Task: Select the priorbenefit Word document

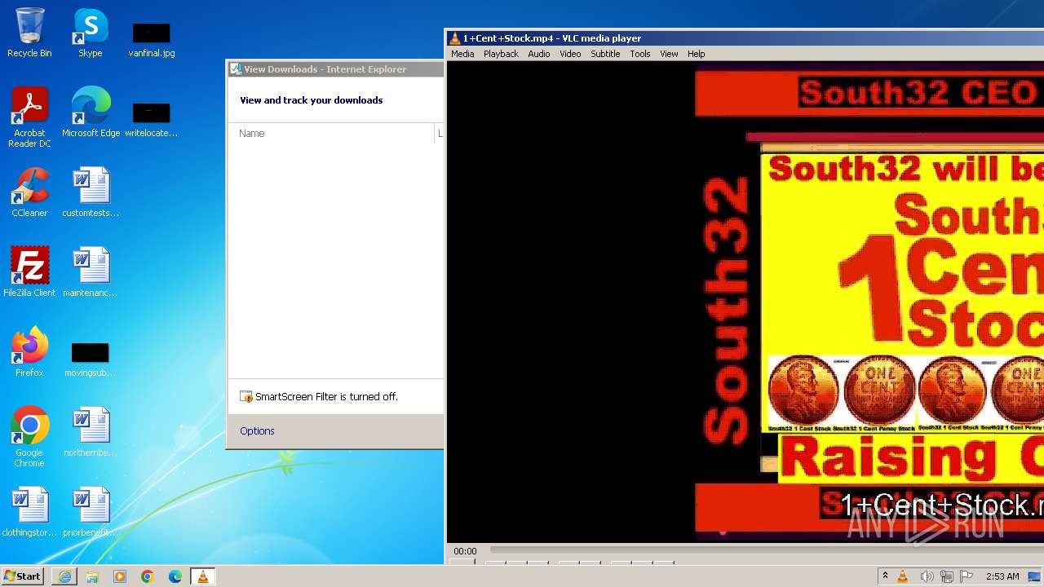Action: pyautogui.click(x=91, y=512)
